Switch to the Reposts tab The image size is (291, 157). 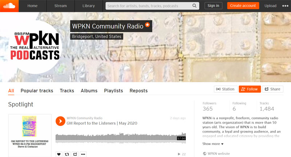tap(139, 90)
